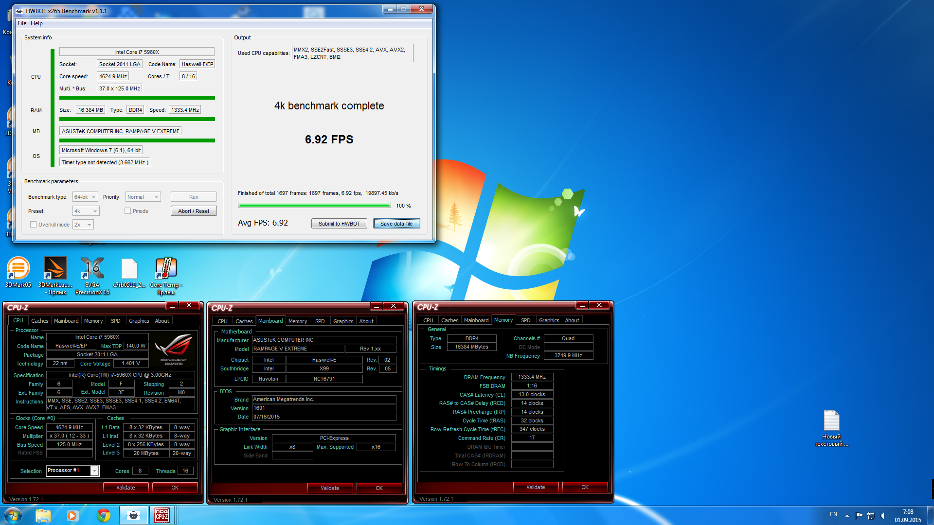Click OK in the CPU-Z Memory window
The width and height of the screenshot is (934, 525).
click(x=585, y=487)
